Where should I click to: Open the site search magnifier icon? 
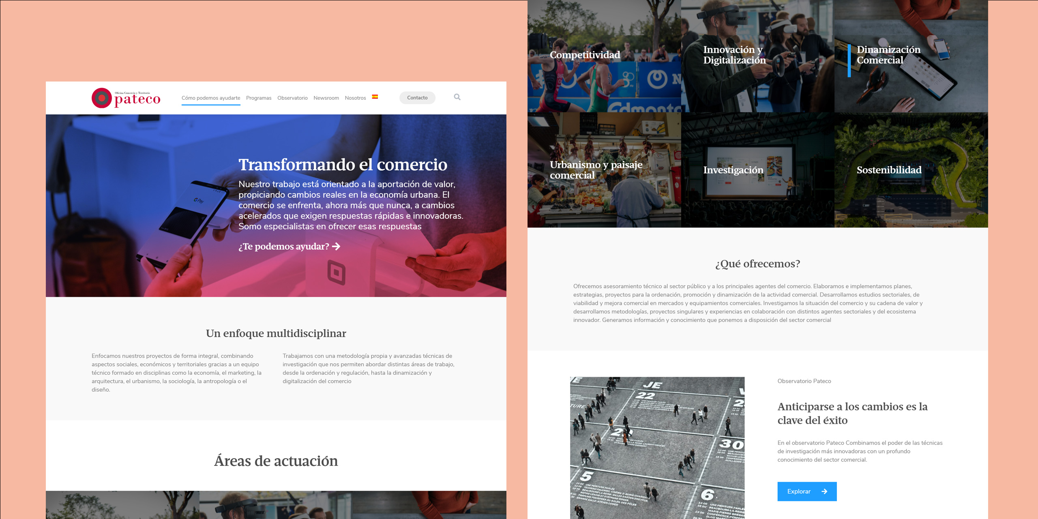coord(457,97)
